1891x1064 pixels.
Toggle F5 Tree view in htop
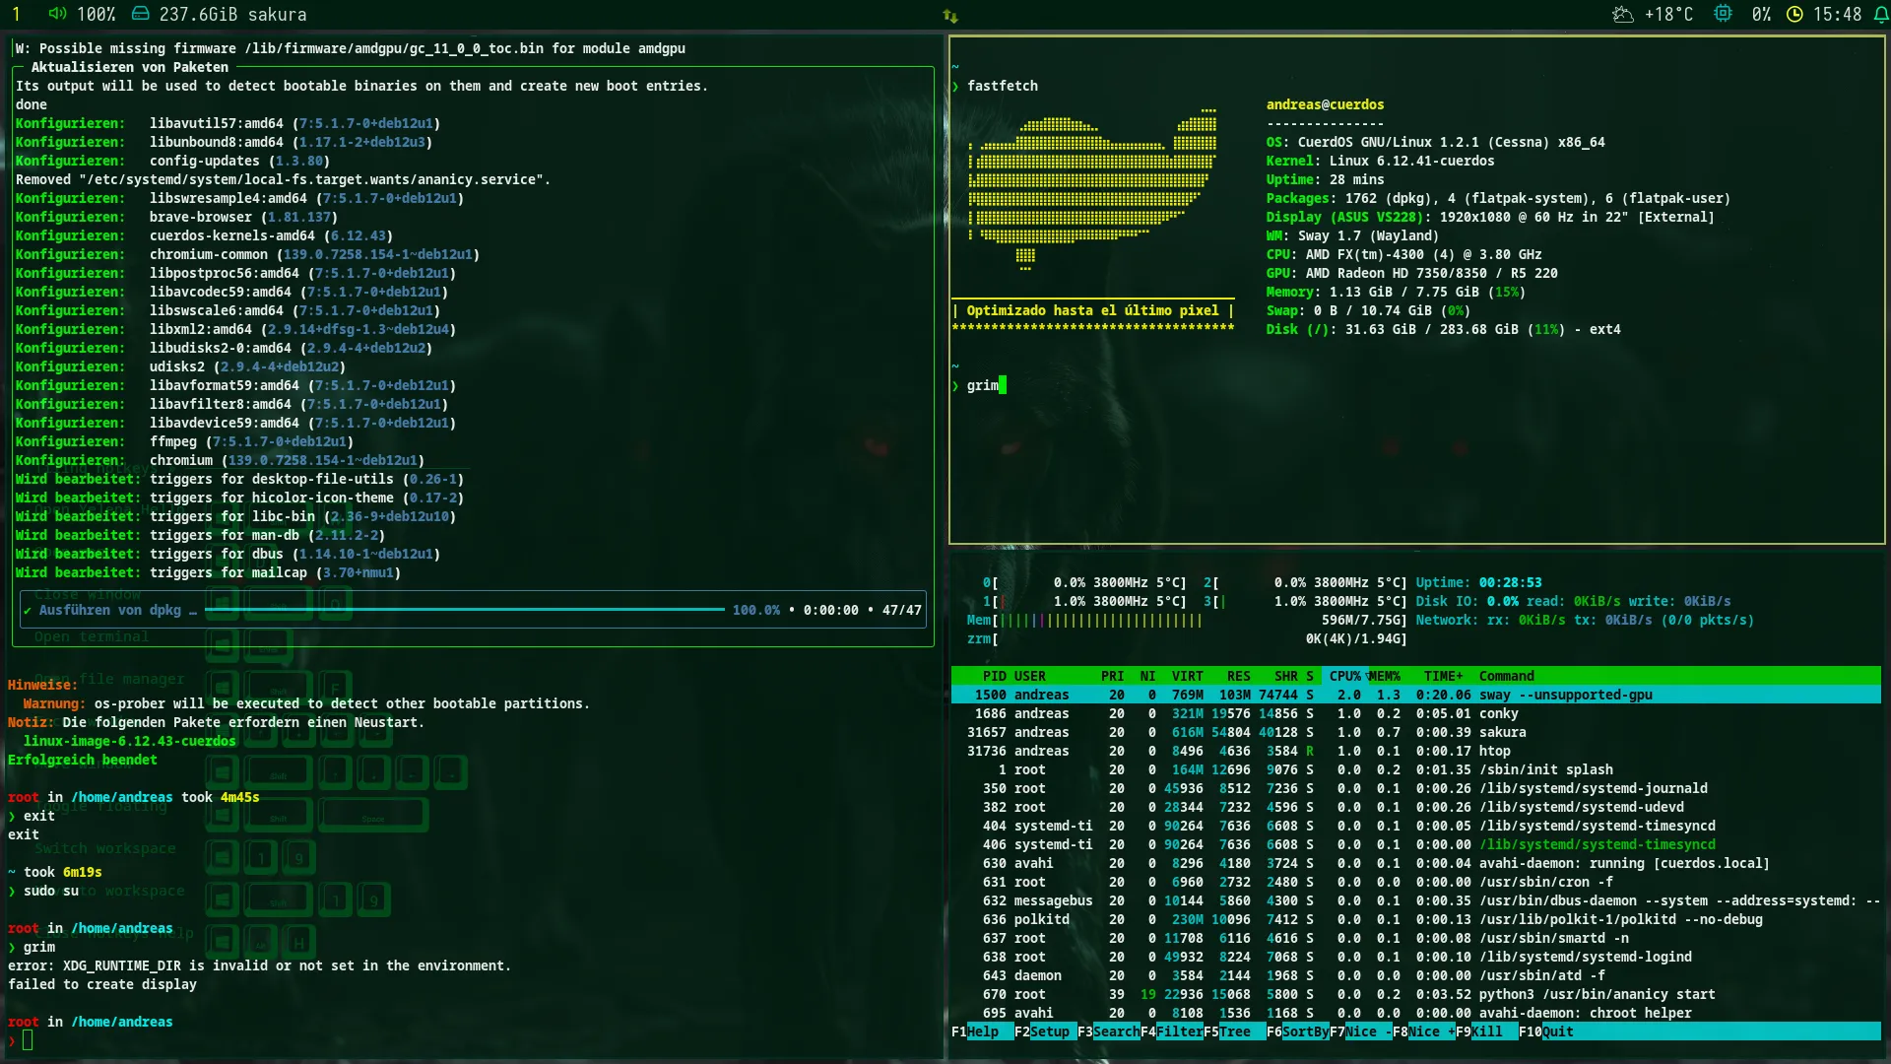pyautogui.click(x=1234, y=1031)
